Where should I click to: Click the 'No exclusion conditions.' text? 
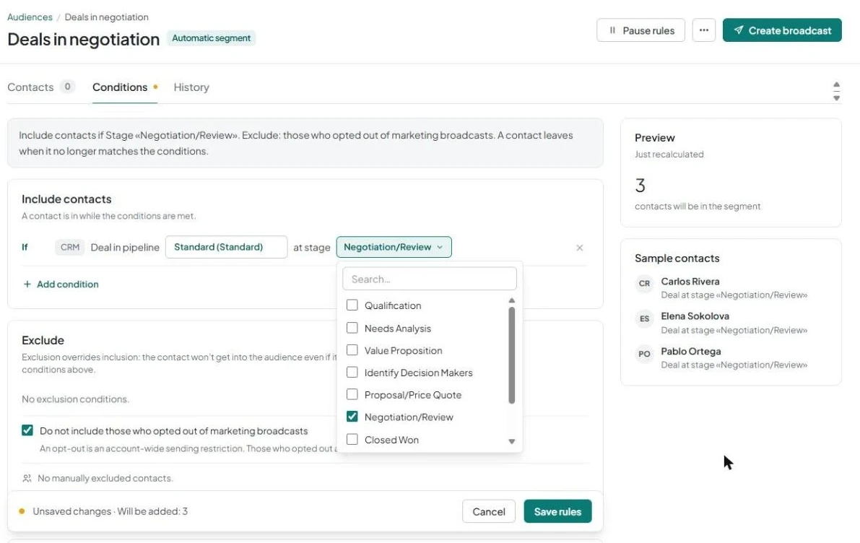coord(76,399)
